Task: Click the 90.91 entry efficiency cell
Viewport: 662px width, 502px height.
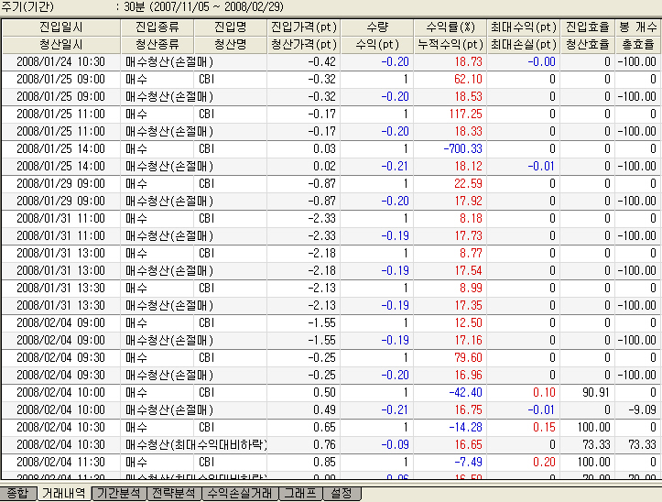Action: click(587, 392)
